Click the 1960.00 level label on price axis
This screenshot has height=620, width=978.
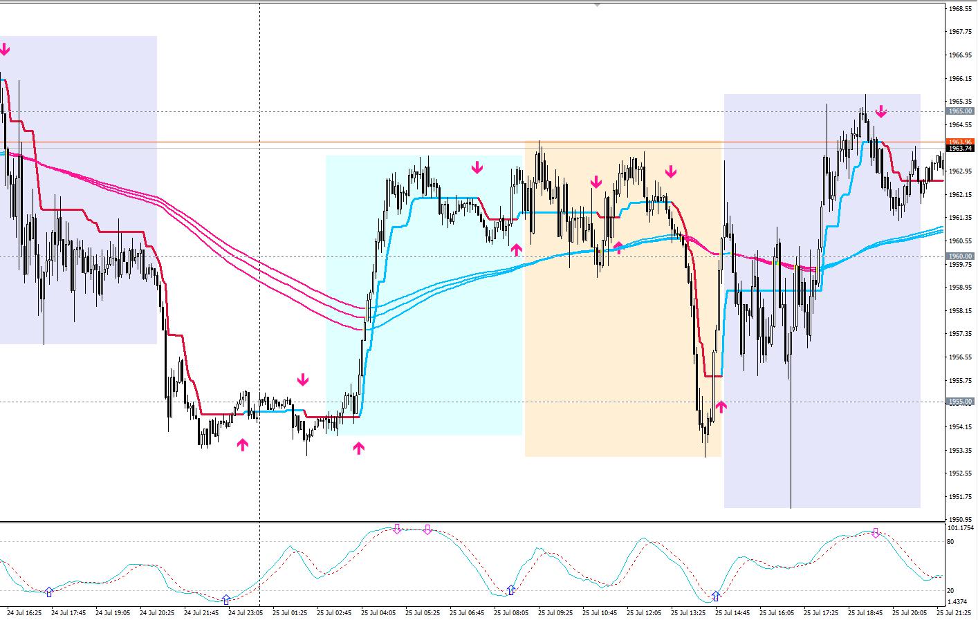tap(960, 256)
